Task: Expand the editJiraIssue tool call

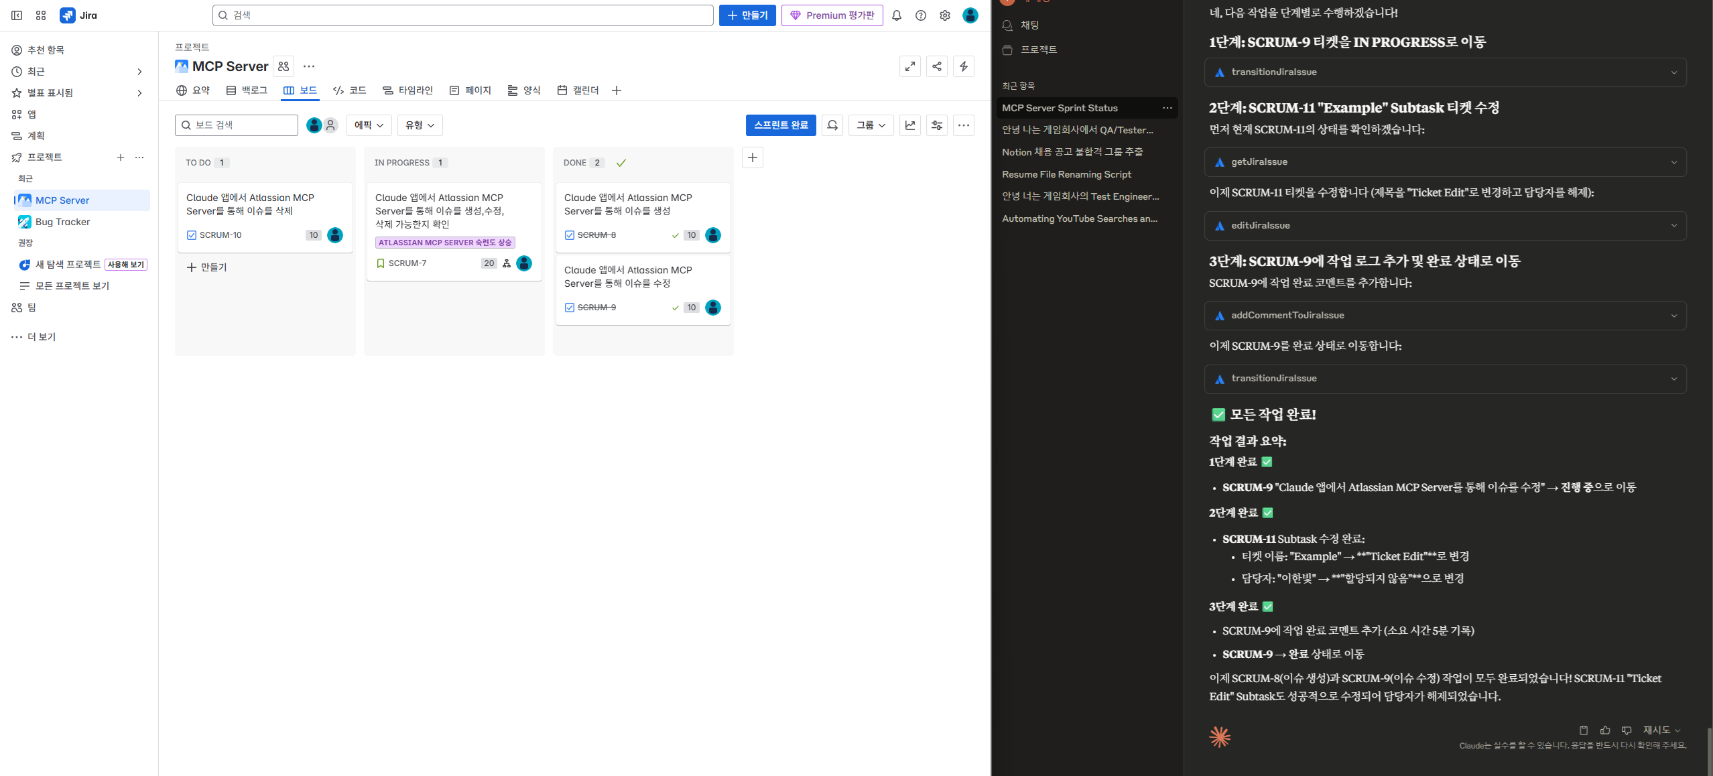Action: click(x=1445, y=226)
